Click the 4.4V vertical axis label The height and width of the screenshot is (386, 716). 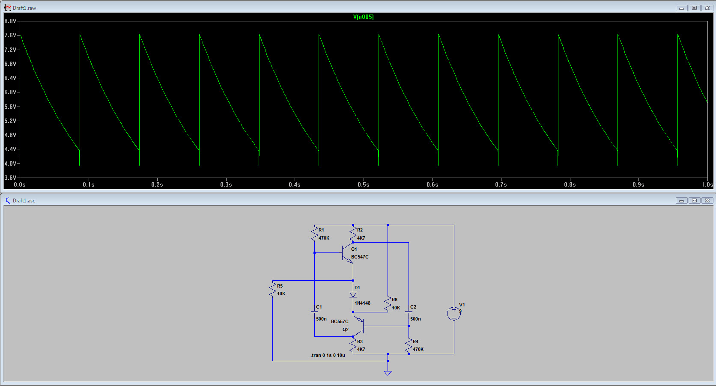click(x=10, y=149)
